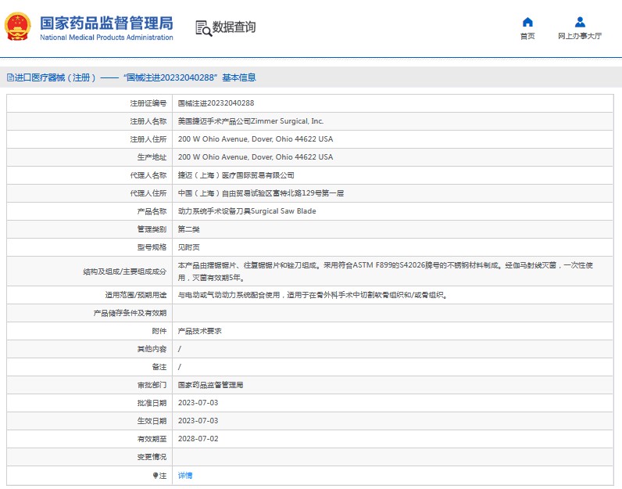Click 审批部门 value 国家药品监督管理局

point(210,385)
